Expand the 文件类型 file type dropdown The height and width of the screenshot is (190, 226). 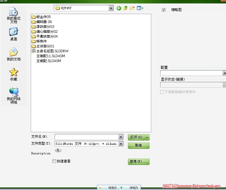click(x=121, y=144)
